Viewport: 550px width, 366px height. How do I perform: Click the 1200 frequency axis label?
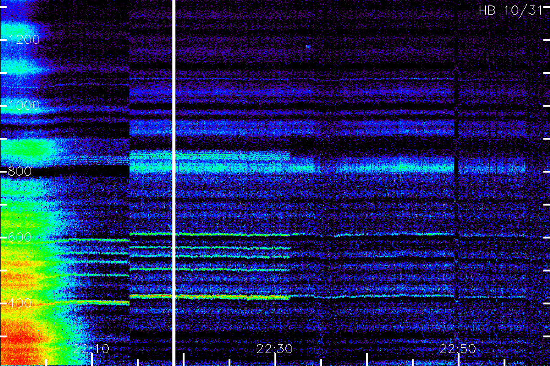click(23, 40)
